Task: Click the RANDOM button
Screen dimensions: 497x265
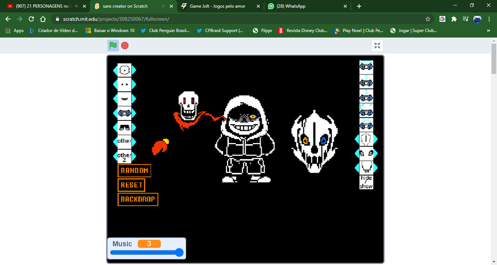Action: coord(134,171)
